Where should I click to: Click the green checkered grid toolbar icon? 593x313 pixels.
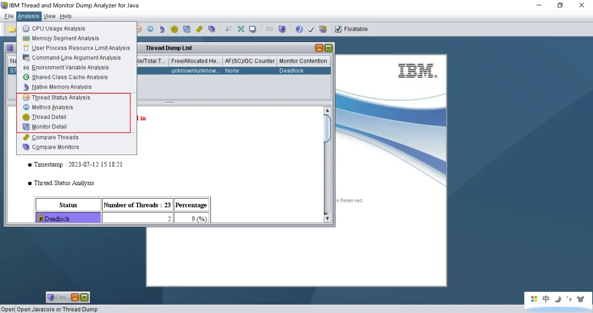[241, 29]
